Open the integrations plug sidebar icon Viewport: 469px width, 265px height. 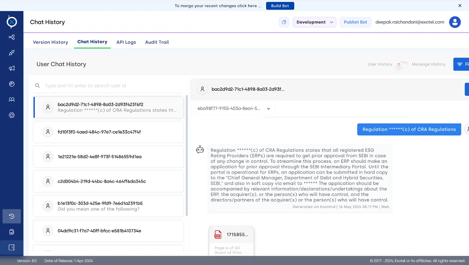coord(12,53)
